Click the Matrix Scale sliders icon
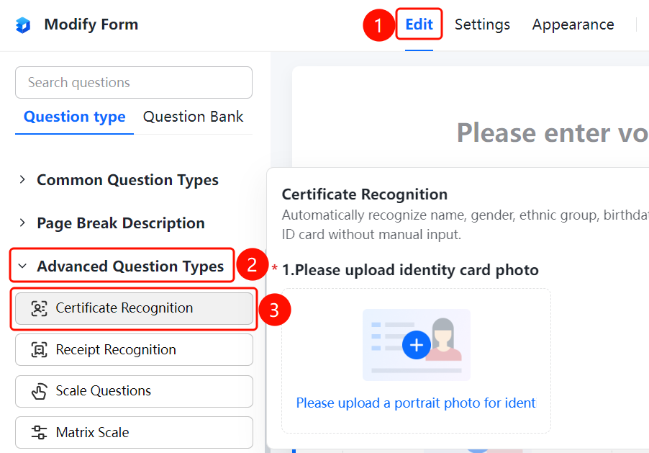Viewport: 649px width, 453px height. pyautogui.click(x=39, y=432)
